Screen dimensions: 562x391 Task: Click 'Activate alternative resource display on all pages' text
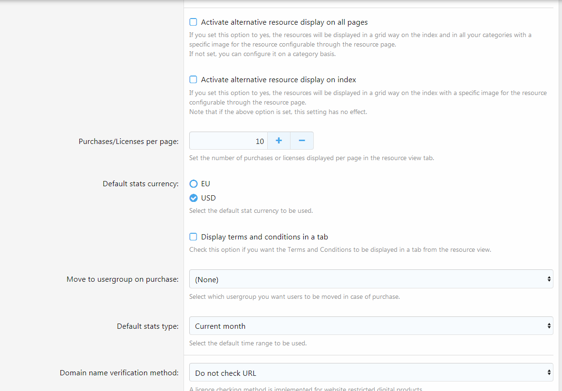[x=284, y=22]
